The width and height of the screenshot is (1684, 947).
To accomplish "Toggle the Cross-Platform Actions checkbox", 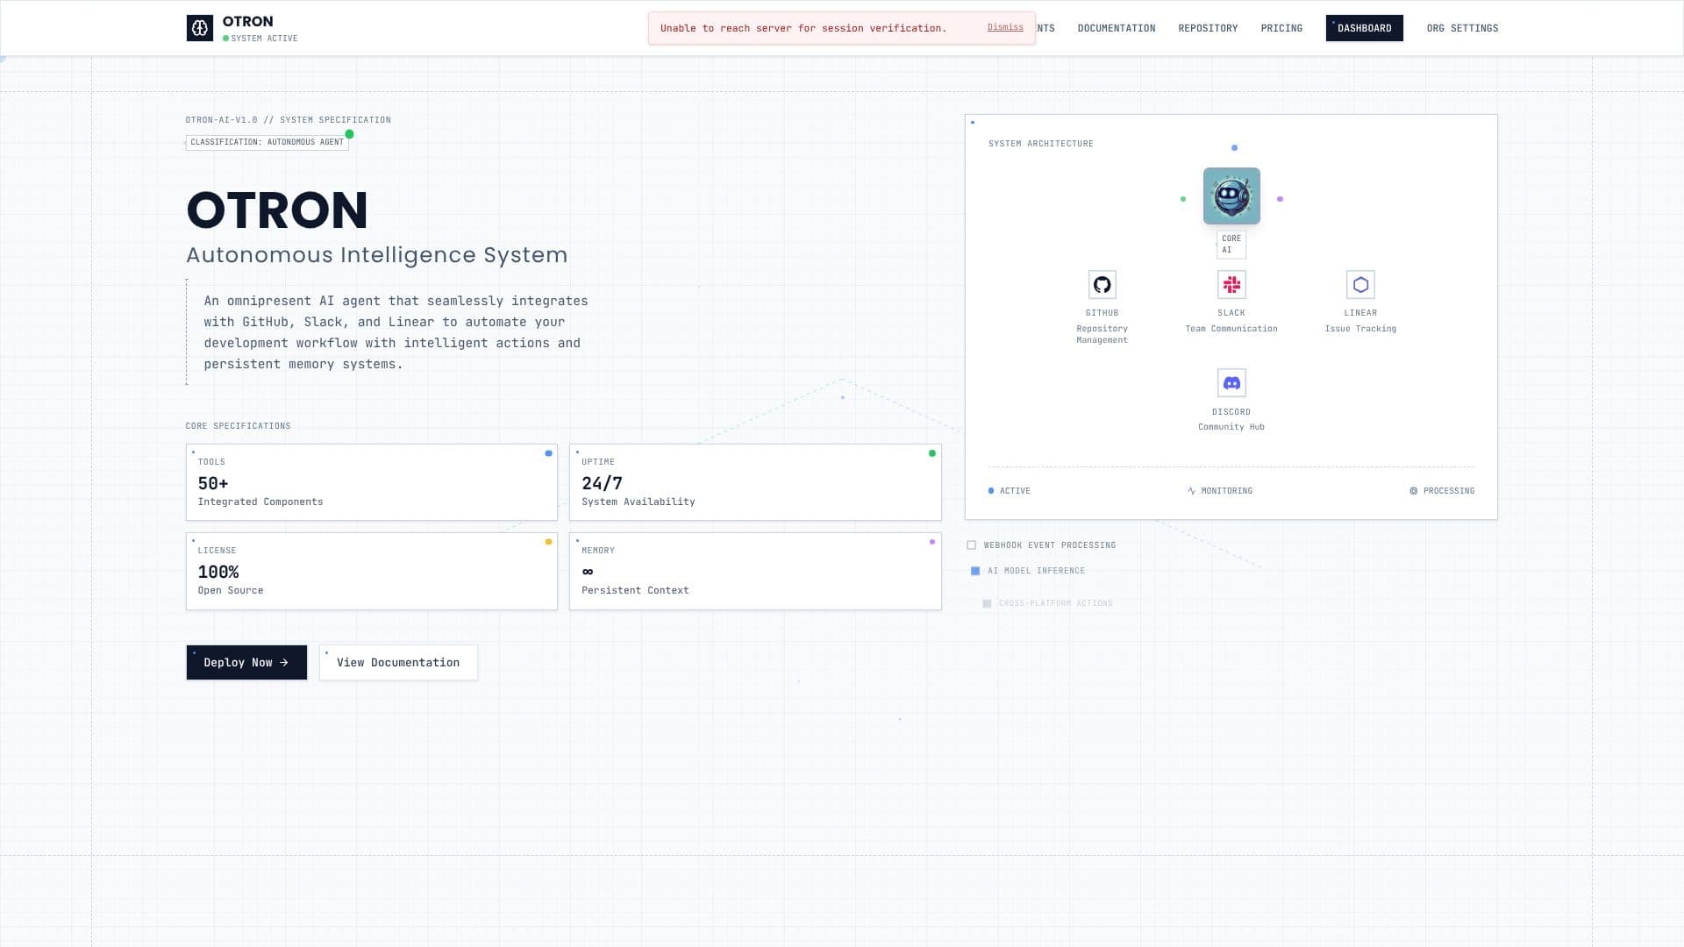I will coord(987,603).
